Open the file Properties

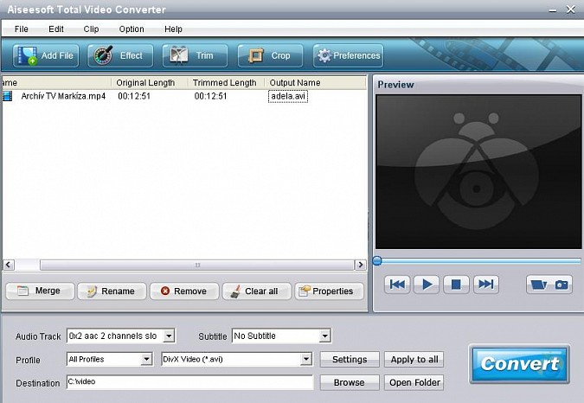coord(329,291)
